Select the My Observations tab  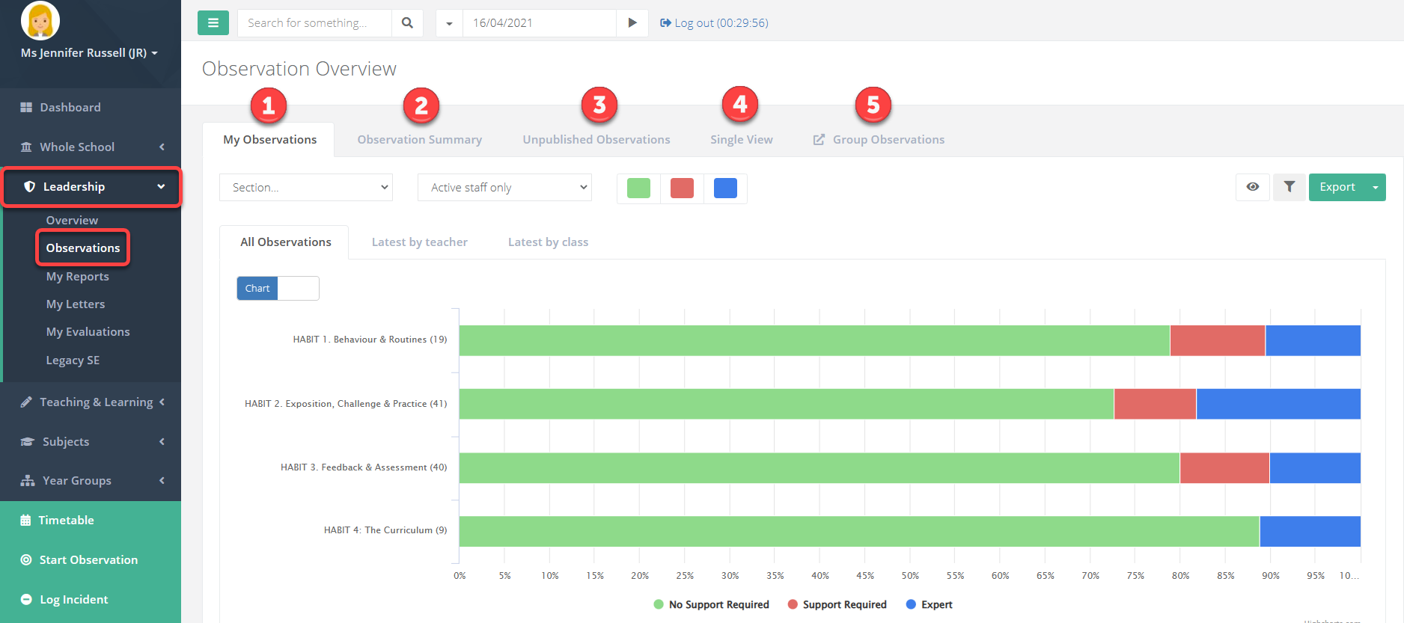pos(269,140)
